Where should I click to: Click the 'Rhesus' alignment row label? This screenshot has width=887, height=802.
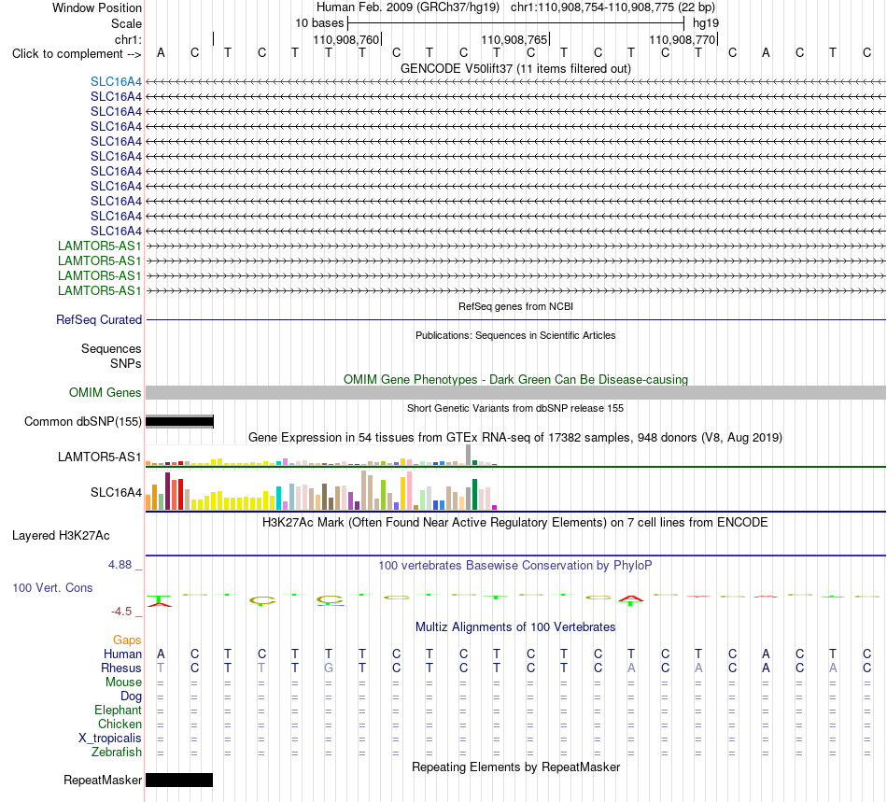point(121,668)
